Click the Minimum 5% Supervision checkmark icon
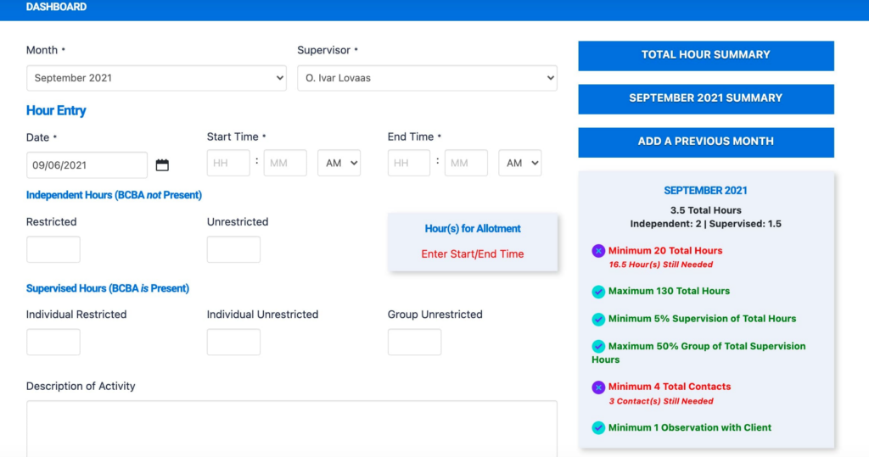Viewport: 869px width, 457px height. coord(598,320)
